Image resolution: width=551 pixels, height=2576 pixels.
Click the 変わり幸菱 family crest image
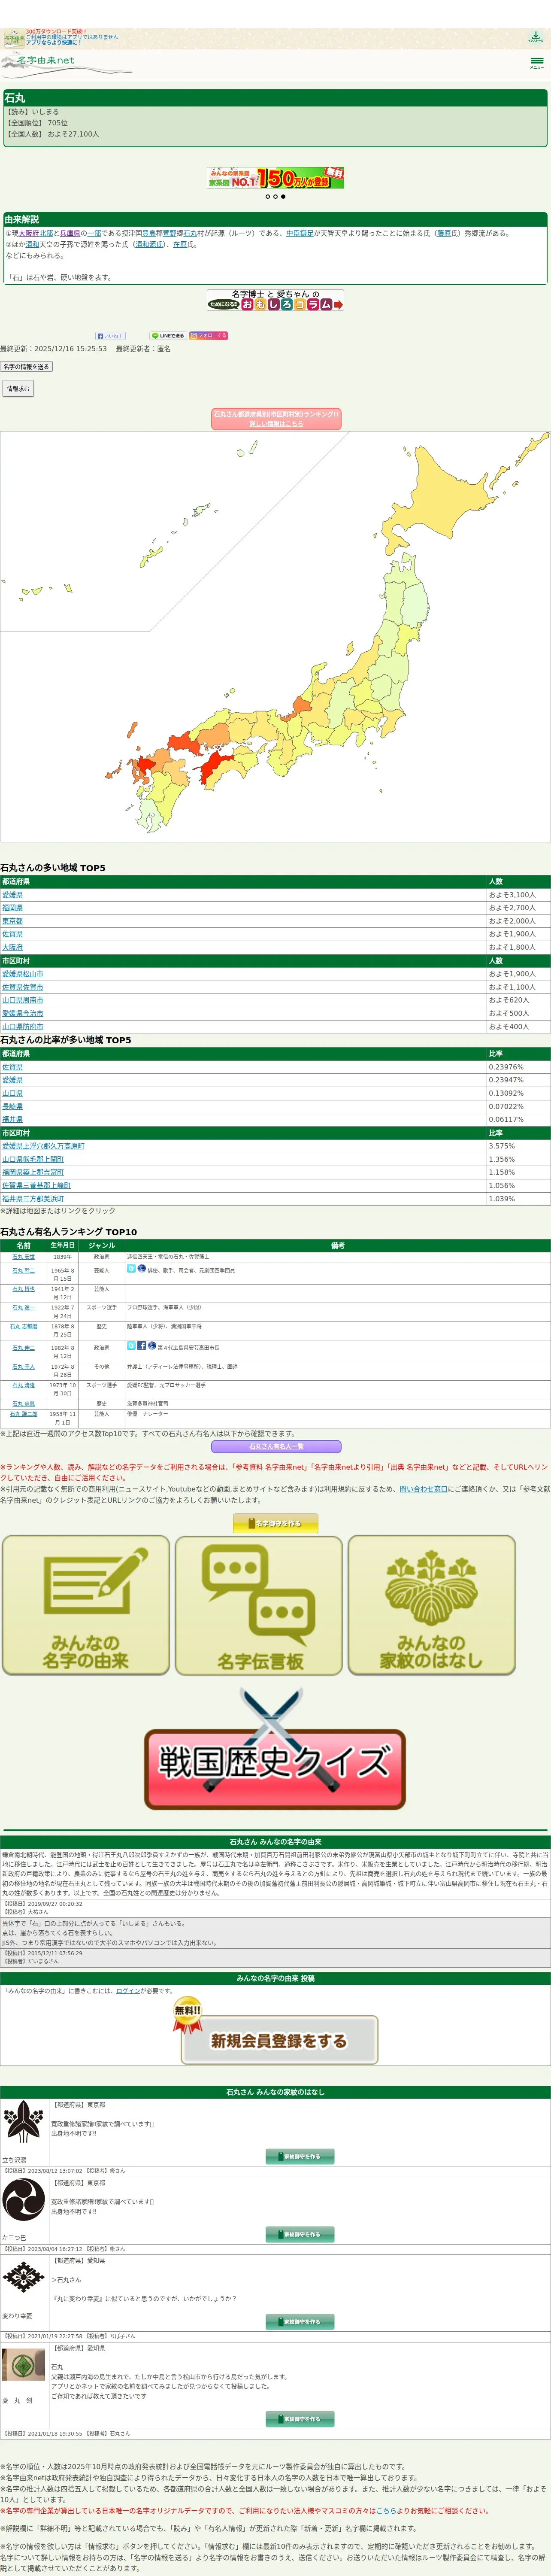point(23,2277)
